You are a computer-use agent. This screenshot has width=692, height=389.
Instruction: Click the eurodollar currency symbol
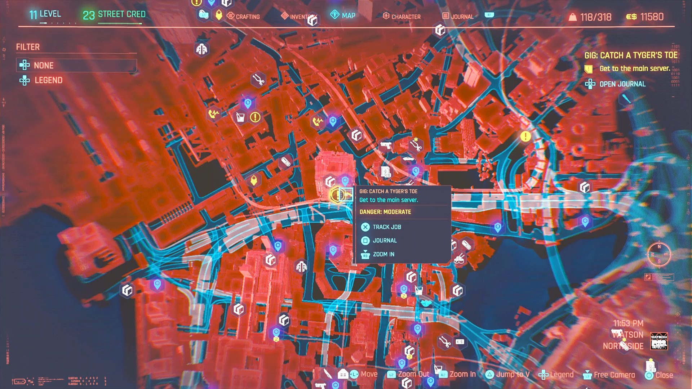631,17
